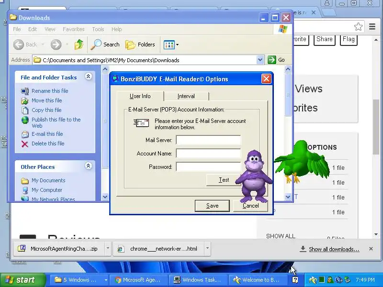This screenshot has height=287, width=383.
Task: Open the Forward history dropdown arrow
Action: click(67, 44)
